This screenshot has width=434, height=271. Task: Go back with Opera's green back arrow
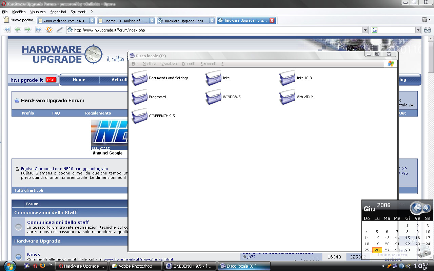[18, 30]
